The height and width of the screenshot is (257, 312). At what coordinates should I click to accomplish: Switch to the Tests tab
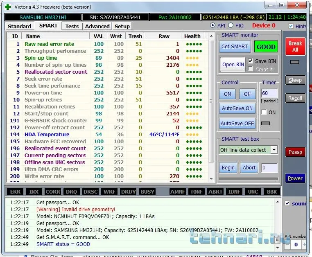[x=72, y=26]
